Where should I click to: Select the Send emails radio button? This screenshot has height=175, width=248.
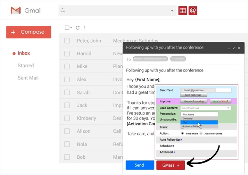pos(182,133)
